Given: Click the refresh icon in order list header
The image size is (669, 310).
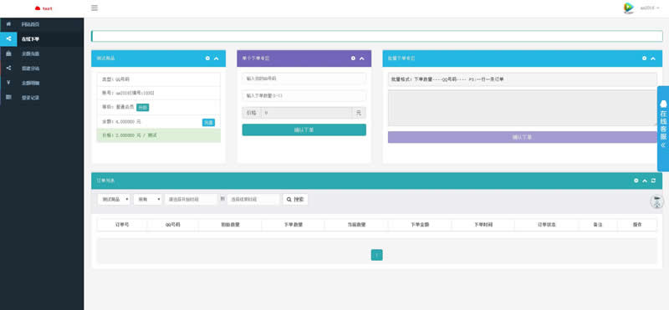Looking at the screenshot, I should tap(653, 180).
